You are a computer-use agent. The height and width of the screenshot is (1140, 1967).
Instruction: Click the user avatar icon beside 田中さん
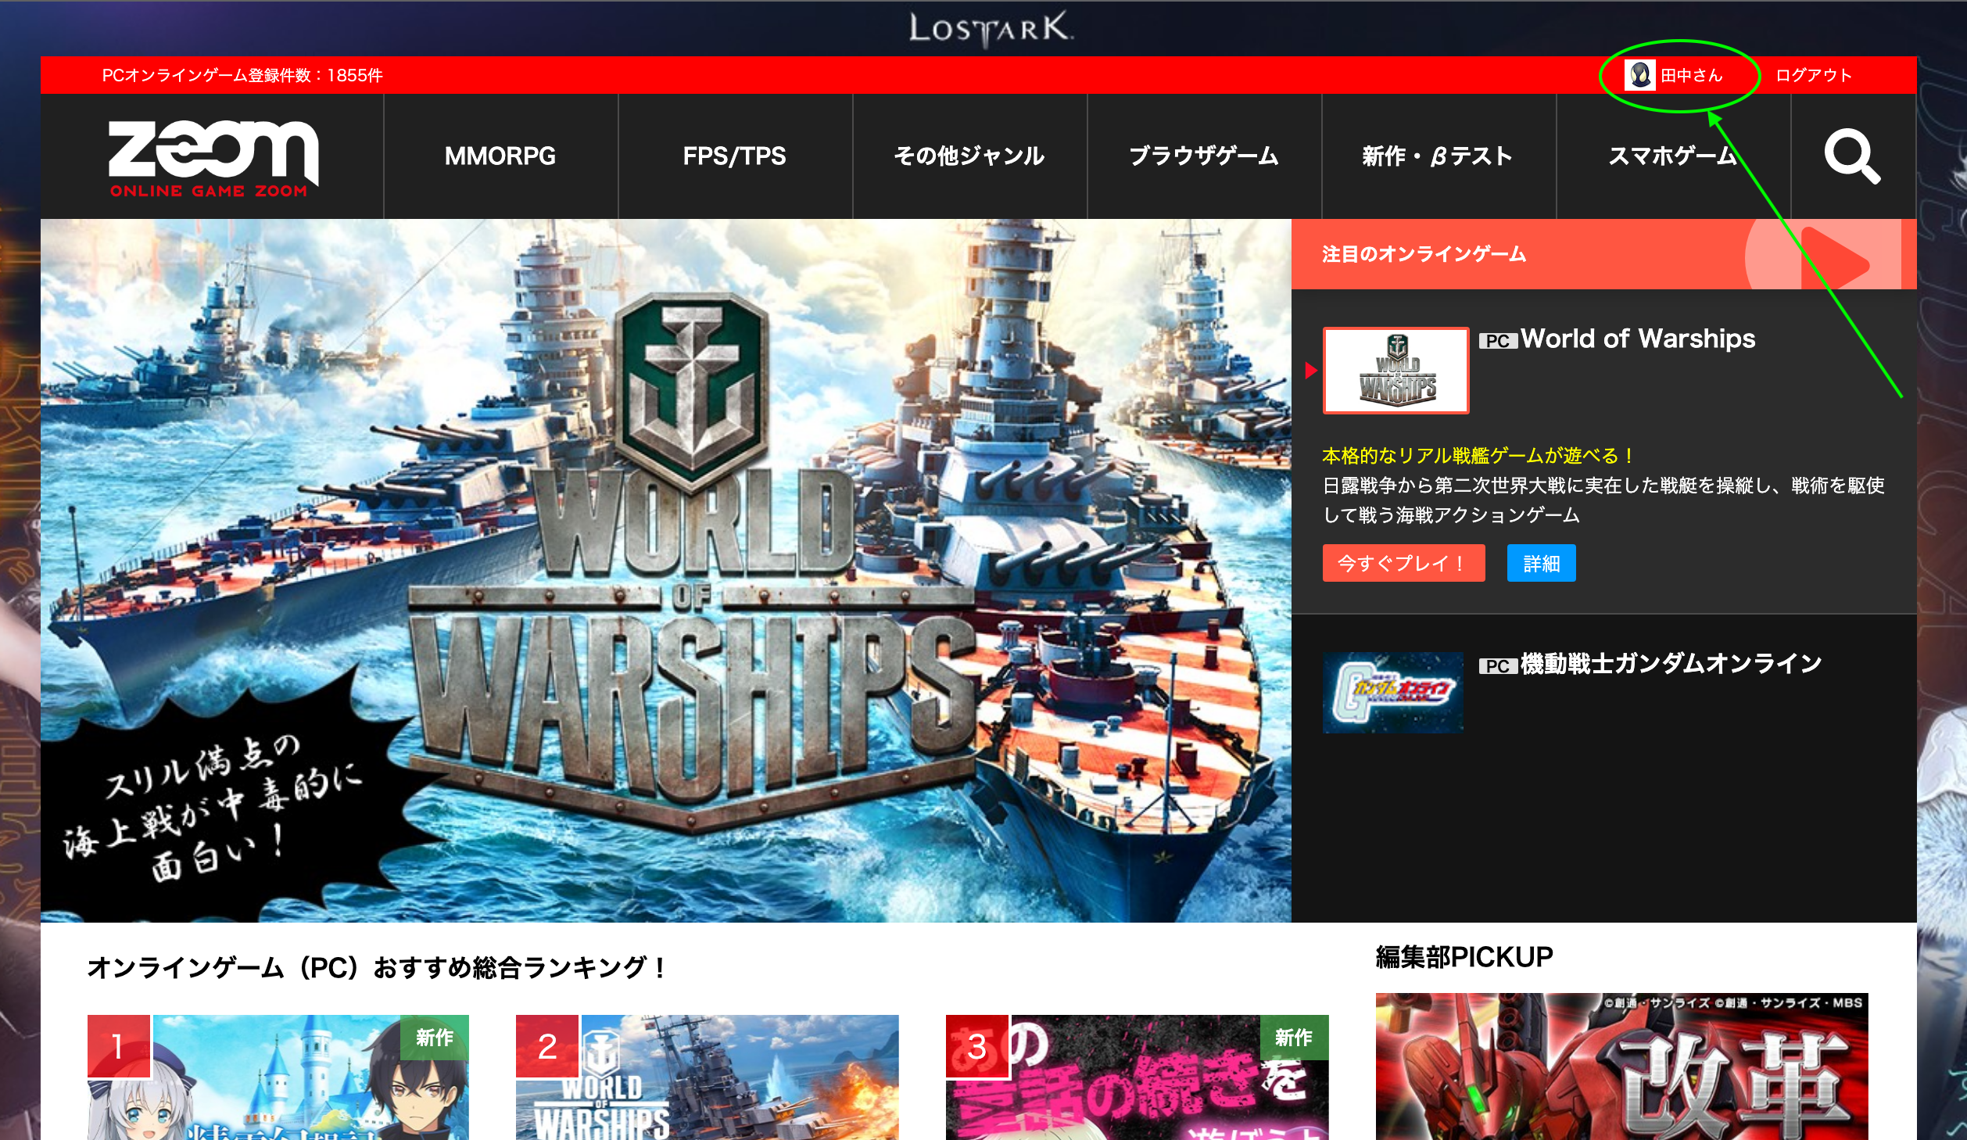click(x=1639, y=75)
